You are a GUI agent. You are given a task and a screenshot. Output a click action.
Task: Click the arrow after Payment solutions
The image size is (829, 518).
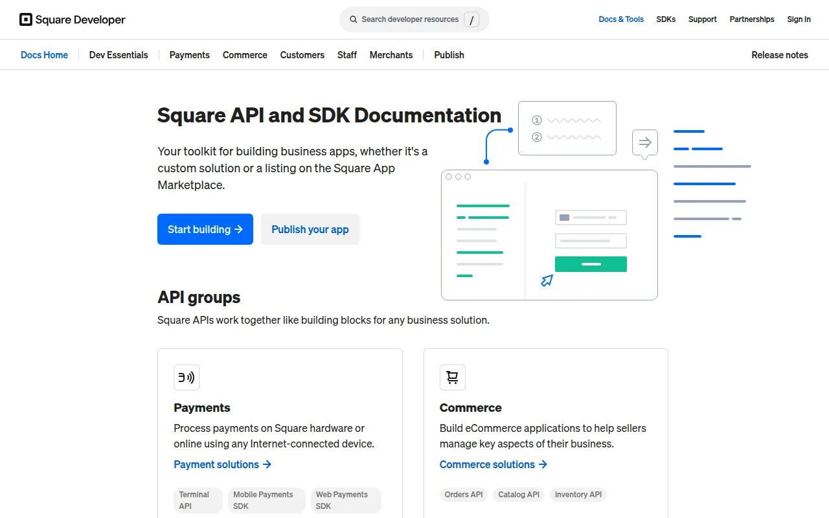[x=267, y=464]
